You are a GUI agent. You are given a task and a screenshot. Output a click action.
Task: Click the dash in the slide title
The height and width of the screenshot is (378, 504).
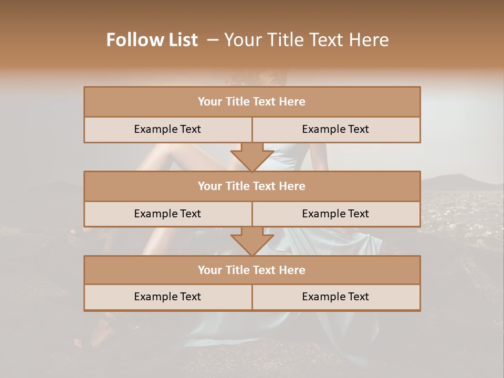tap(212, 40)
